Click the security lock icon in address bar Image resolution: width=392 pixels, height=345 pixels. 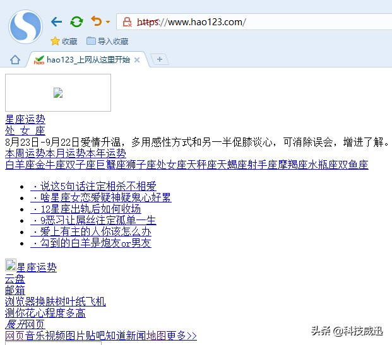click(x=127, y=22)
